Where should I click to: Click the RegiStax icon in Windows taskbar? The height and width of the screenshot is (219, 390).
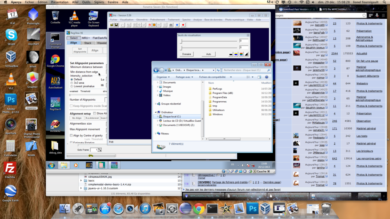tap(114, 165)
